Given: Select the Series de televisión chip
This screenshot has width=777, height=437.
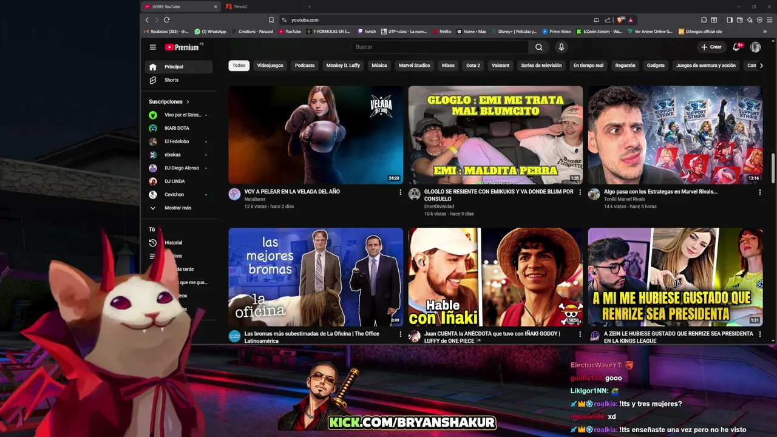Looking at the screenshot, I should coord(541,66).
